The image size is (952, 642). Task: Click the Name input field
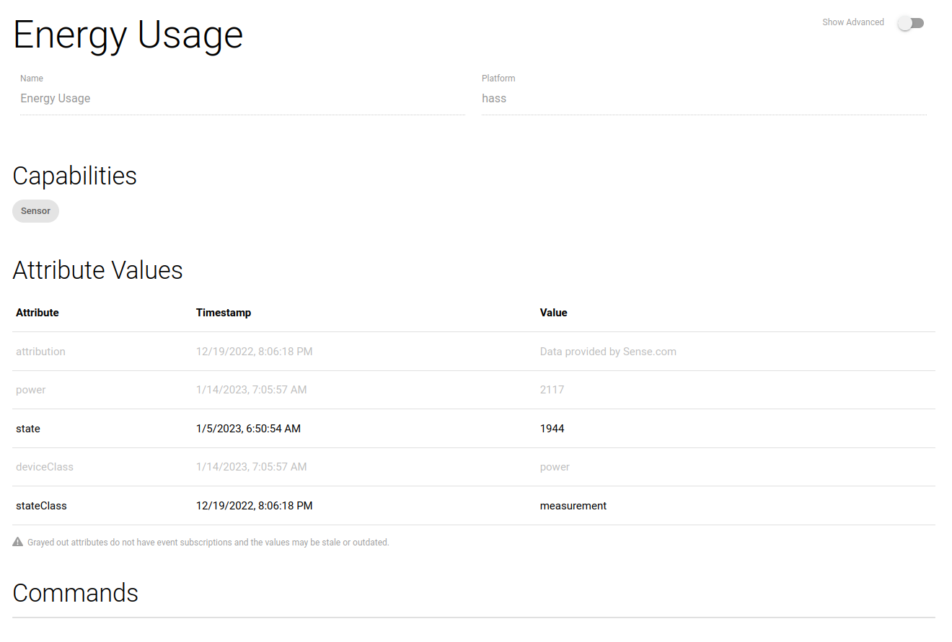pyautogui.click(x=242, y=98)
